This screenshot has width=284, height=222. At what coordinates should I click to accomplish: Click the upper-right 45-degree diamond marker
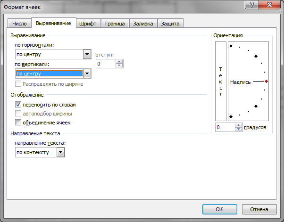tap(256, 57)
